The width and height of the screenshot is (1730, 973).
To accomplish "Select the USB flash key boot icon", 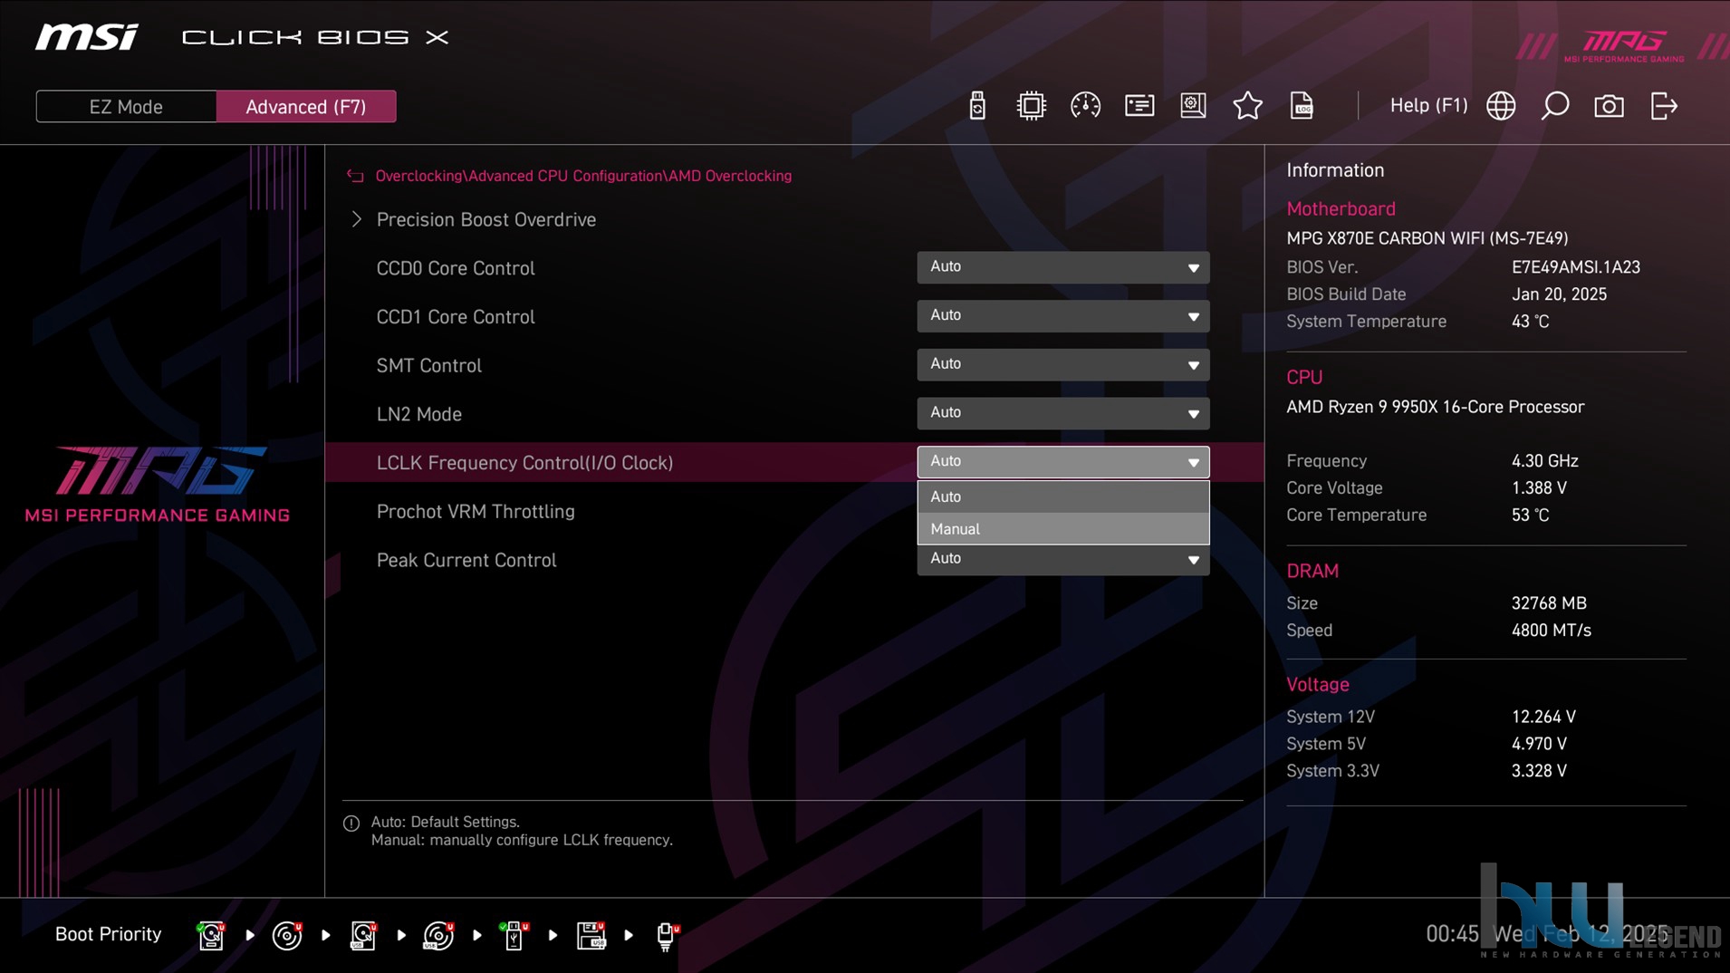I will (514, 935).
